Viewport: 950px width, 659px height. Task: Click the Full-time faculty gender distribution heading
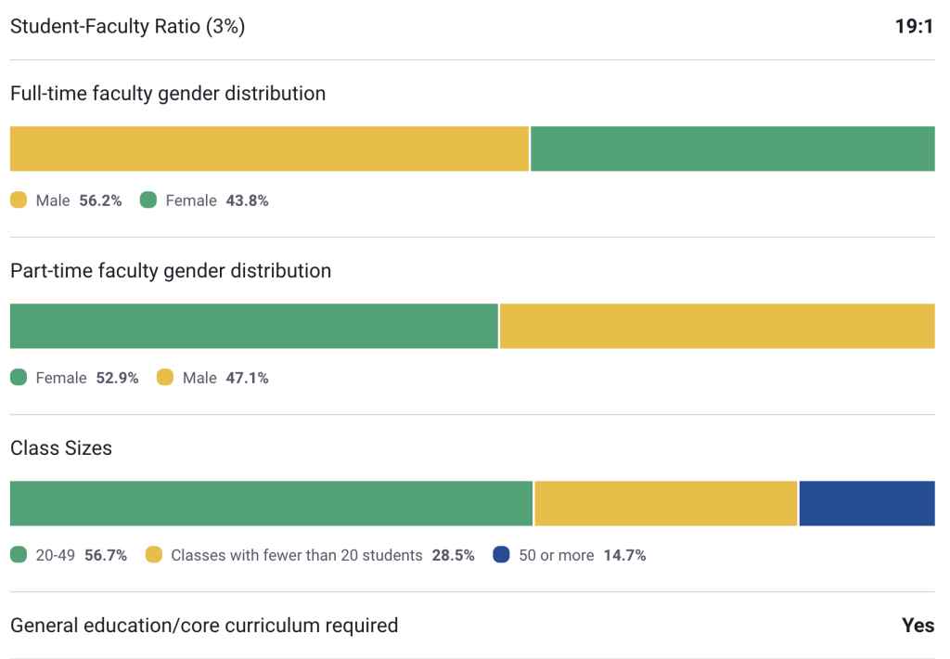[168, 94]
